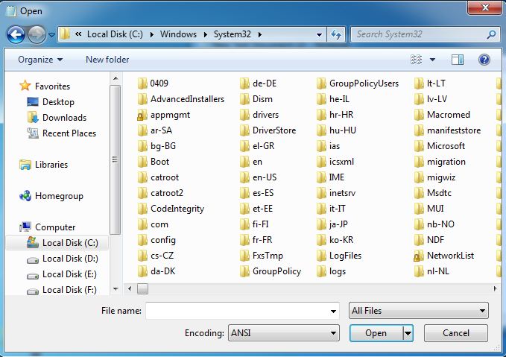This screenshot has width=506, height=357.
Task: Expand the arrow after System32 in address bar
Action: click(x=260, y=34)
